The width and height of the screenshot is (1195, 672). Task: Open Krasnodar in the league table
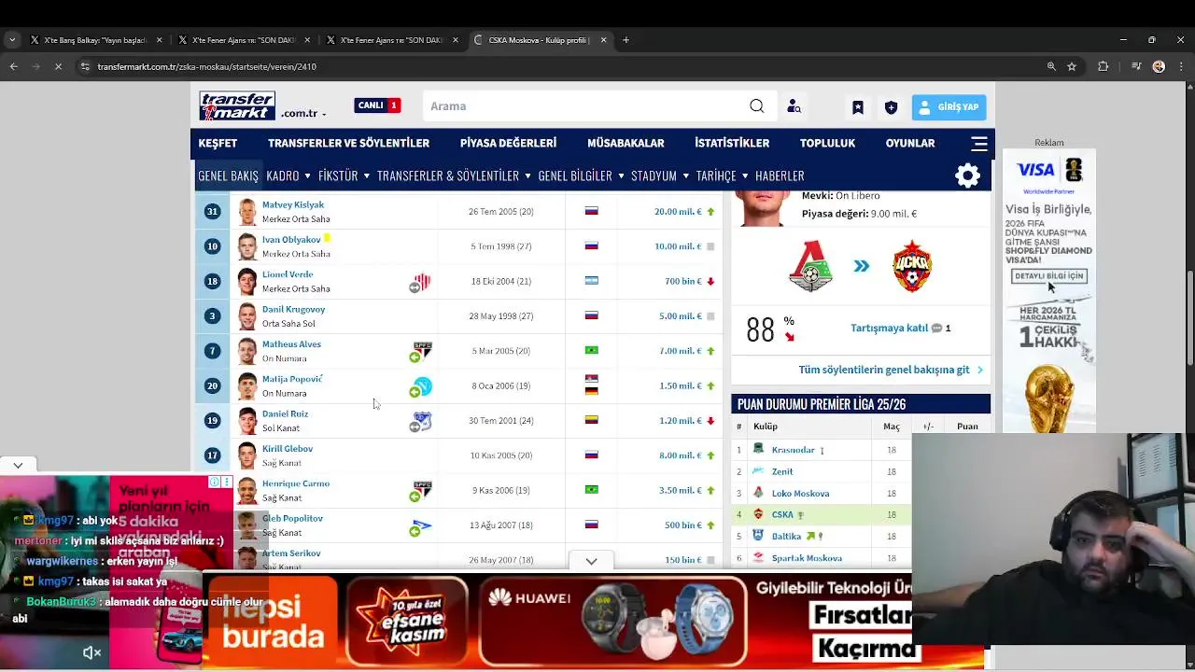click(793, 450)
